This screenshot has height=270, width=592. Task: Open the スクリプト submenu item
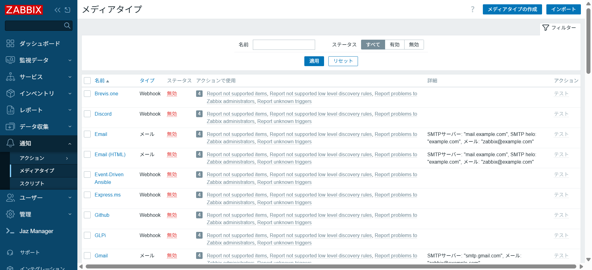pyautogui.click(x=32, y=184)
